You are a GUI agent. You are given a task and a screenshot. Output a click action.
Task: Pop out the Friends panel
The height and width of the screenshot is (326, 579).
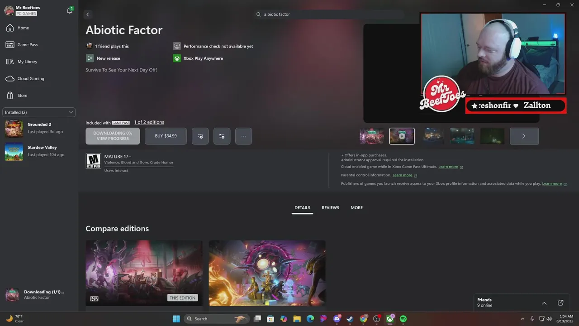click(560, 303)
